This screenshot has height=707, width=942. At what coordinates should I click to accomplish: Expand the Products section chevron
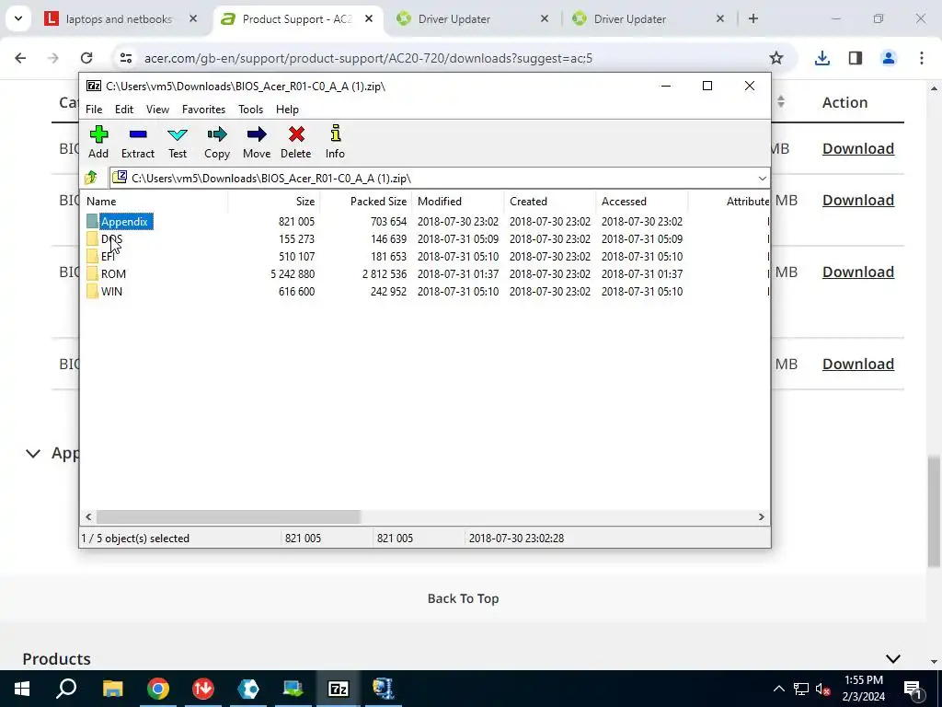tap(892, 659)
